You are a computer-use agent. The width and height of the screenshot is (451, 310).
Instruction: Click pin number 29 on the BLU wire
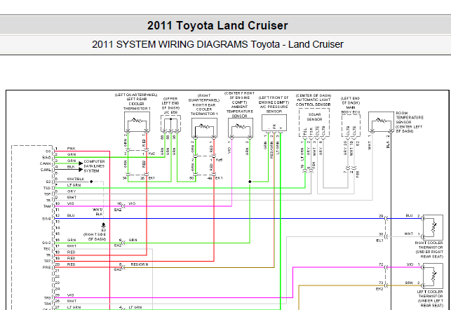tap(381, 216)
